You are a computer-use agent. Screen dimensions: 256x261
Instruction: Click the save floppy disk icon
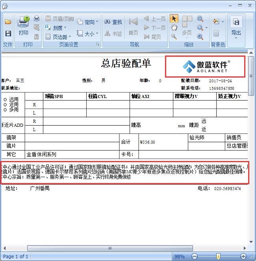(8, 33)
